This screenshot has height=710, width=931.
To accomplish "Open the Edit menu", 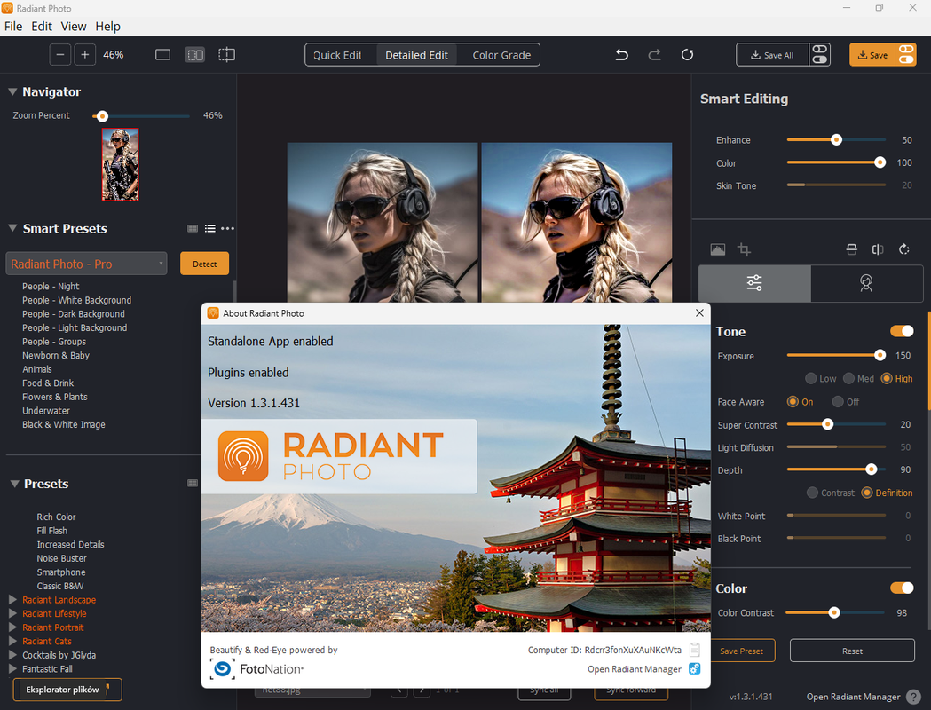I will pos(42,26).
